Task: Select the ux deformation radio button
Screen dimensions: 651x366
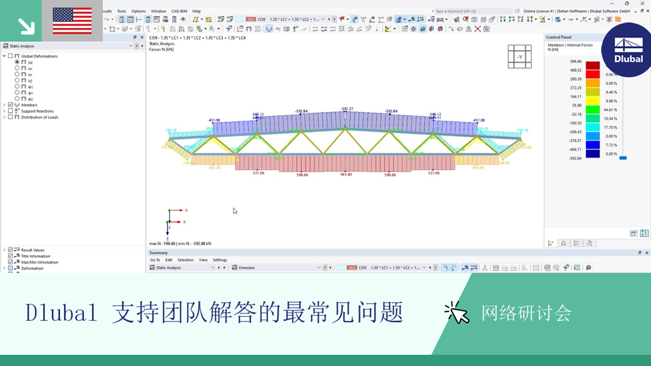Action: pyautogui.click(x=17, y=68)
